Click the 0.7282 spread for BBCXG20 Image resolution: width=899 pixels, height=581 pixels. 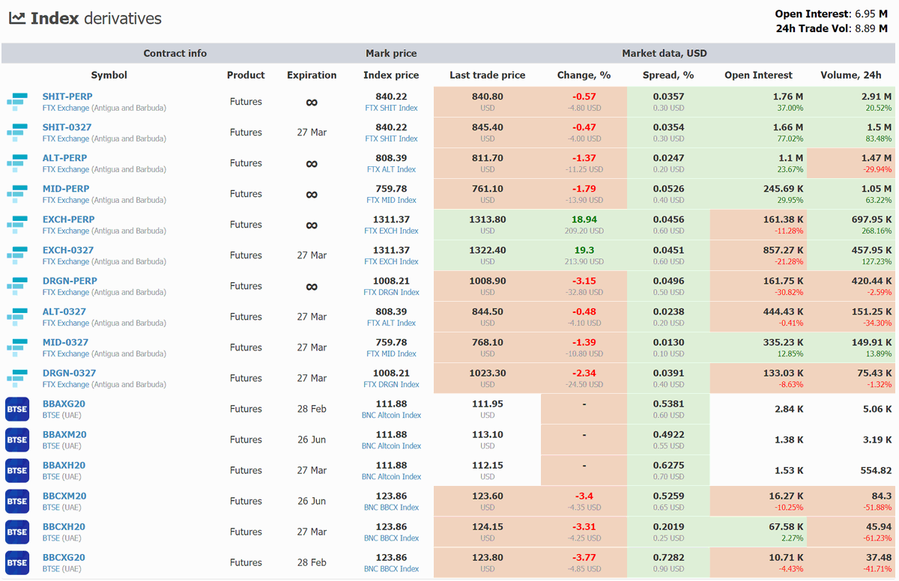668,557
